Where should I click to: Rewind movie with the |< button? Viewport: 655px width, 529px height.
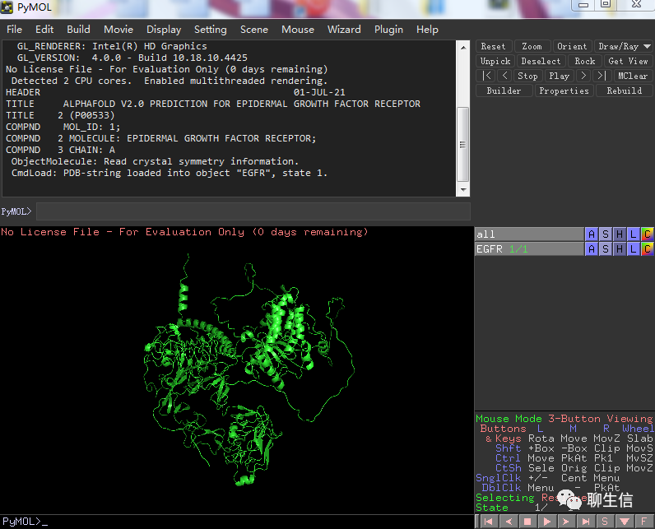point(485,76)
